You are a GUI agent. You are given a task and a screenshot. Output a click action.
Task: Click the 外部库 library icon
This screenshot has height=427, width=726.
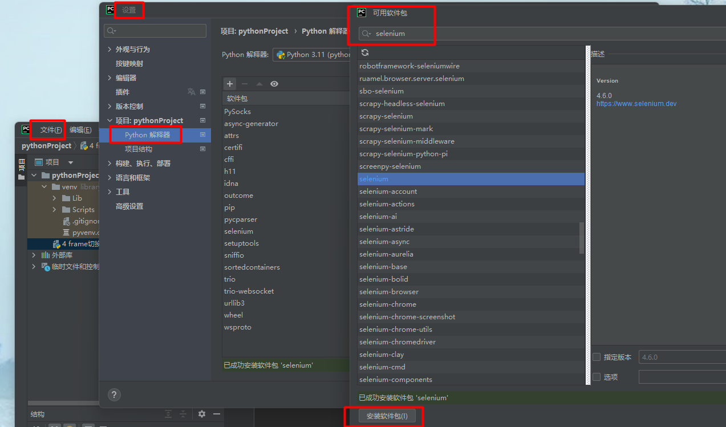46,255
